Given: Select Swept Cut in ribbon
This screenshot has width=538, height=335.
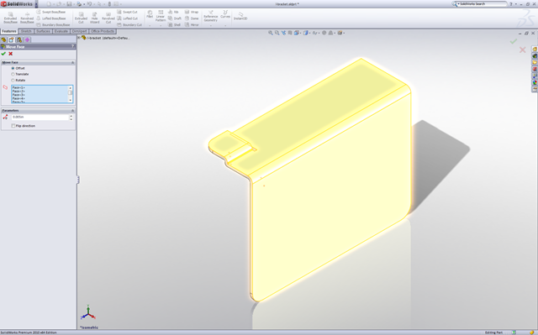Looking at the screenshot, I should (127, 12).
